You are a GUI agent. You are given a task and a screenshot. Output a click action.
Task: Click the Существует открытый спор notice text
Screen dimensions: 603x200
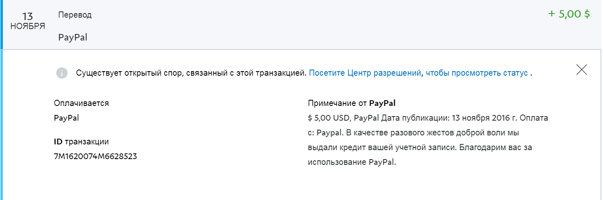pos(191,74)
